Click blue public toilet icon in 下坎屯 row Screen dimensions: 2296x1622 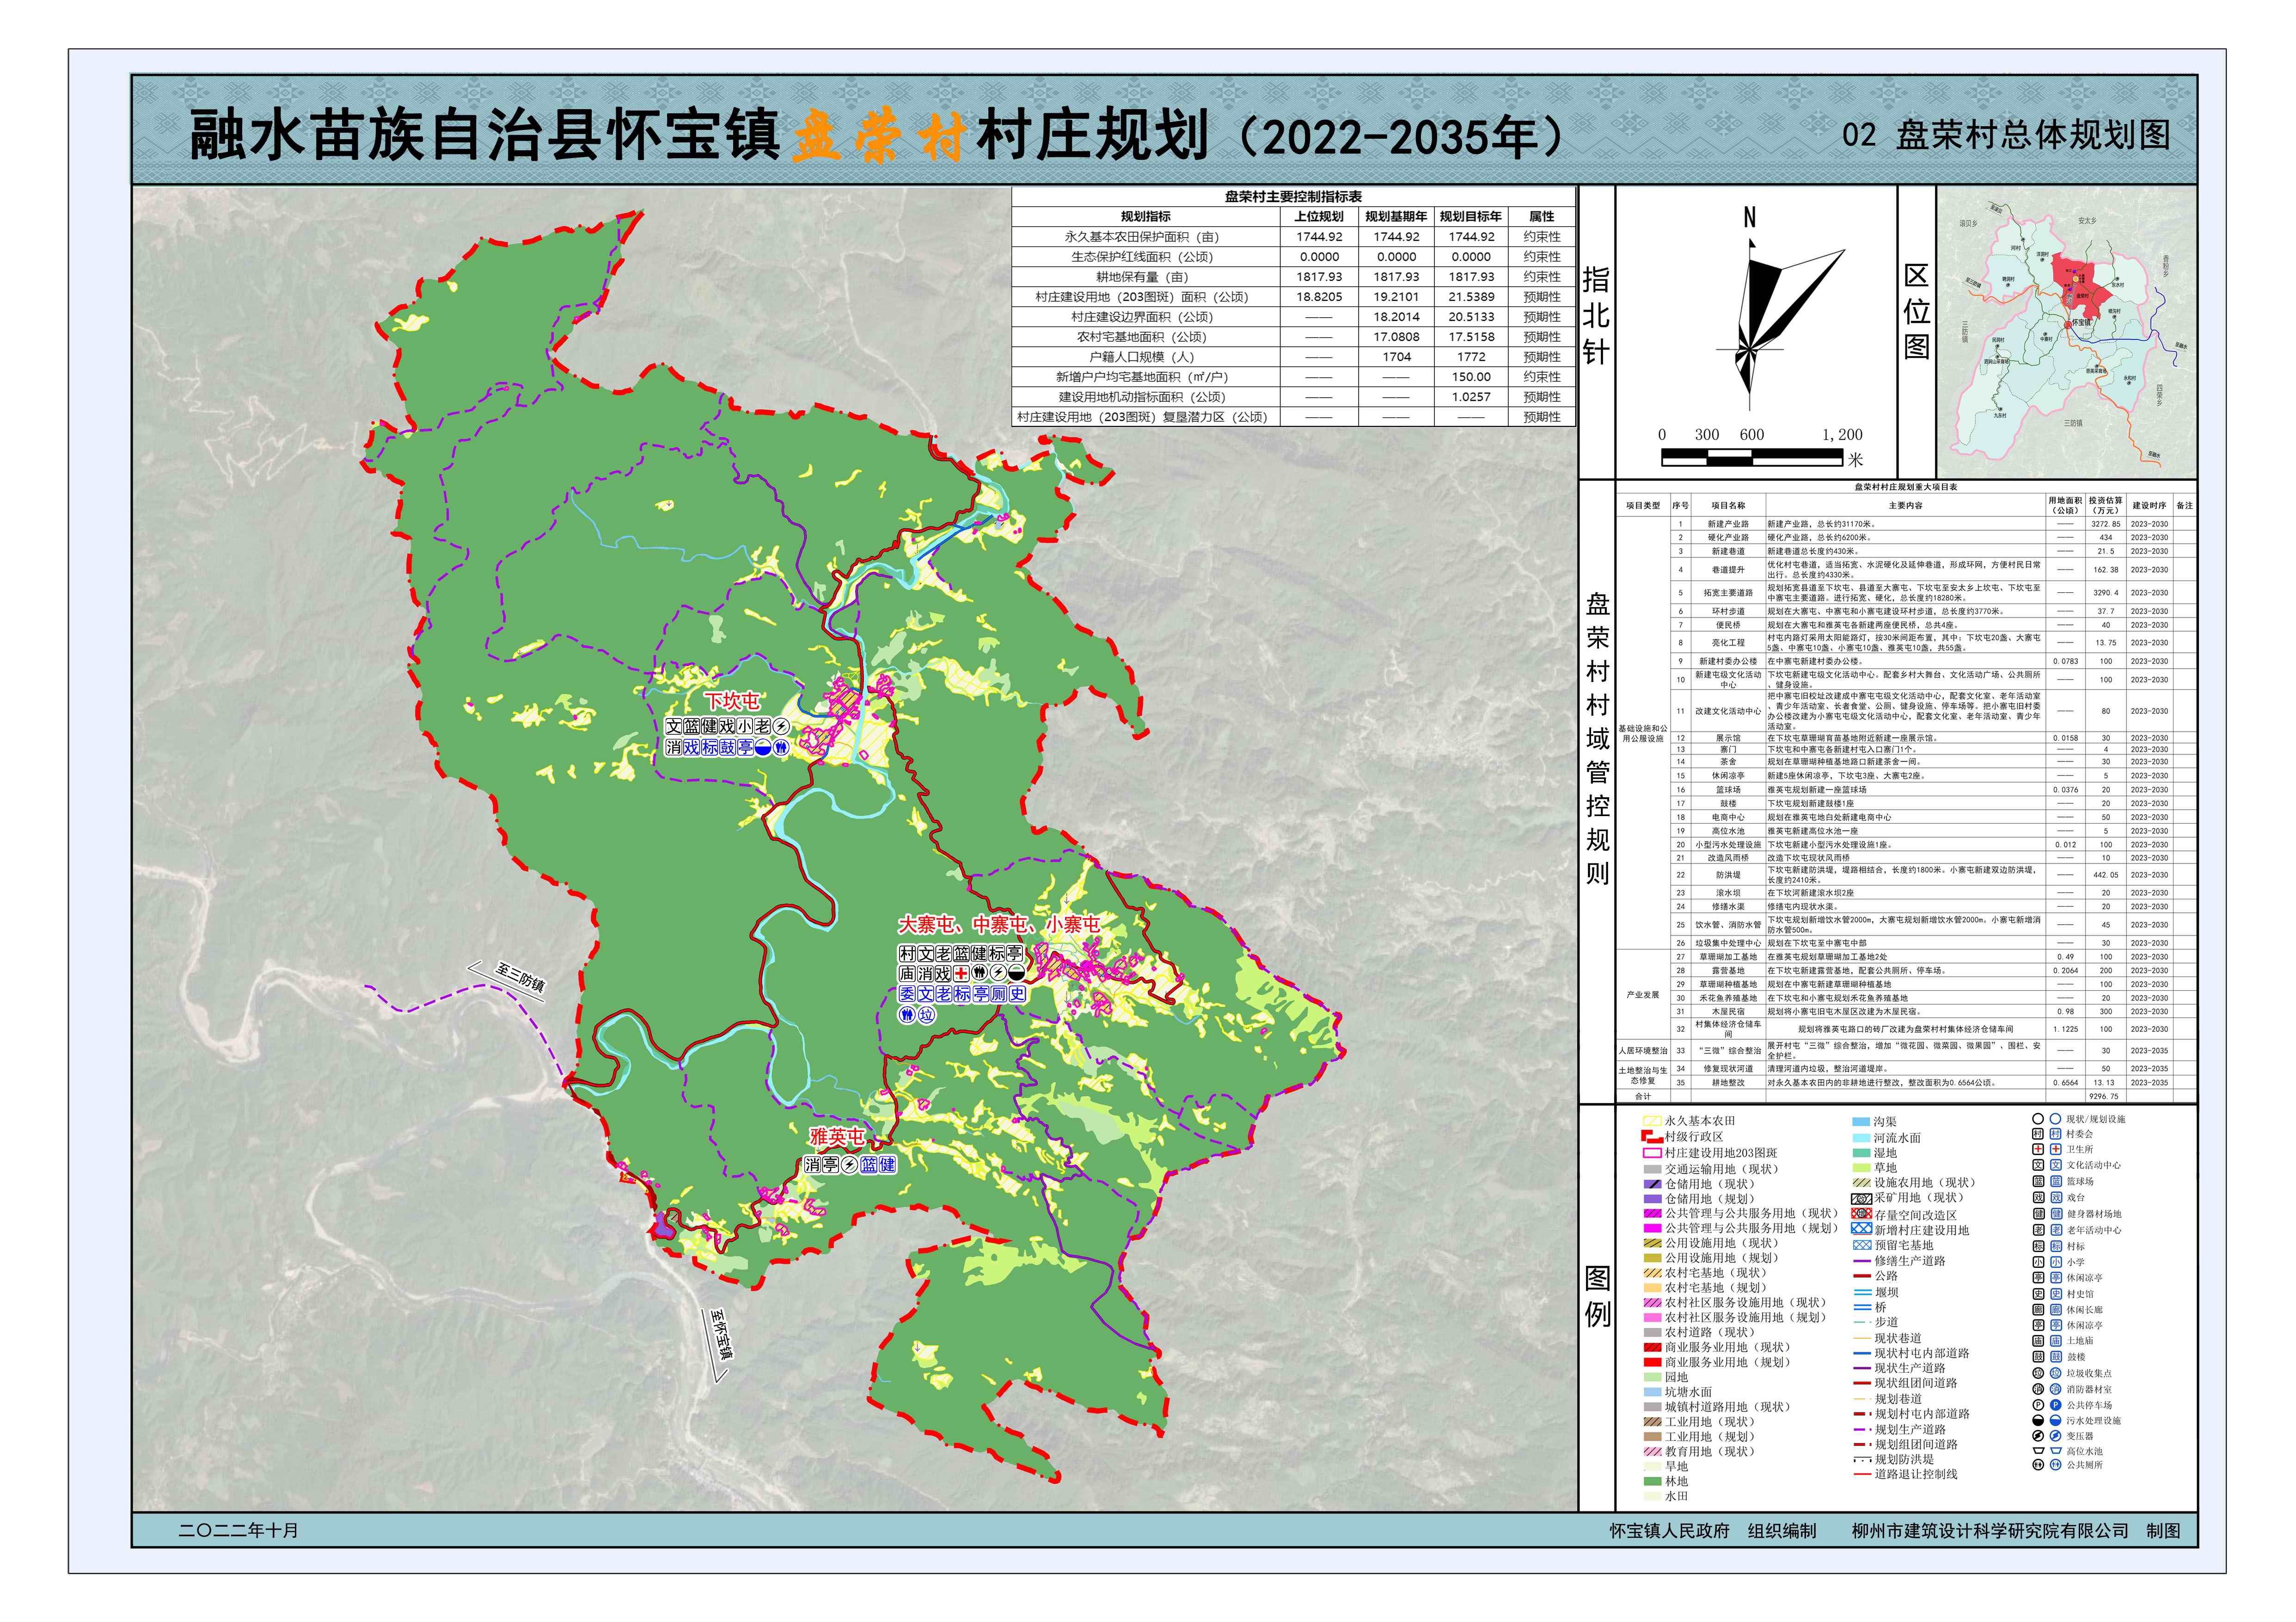click(x=781, y=747)
